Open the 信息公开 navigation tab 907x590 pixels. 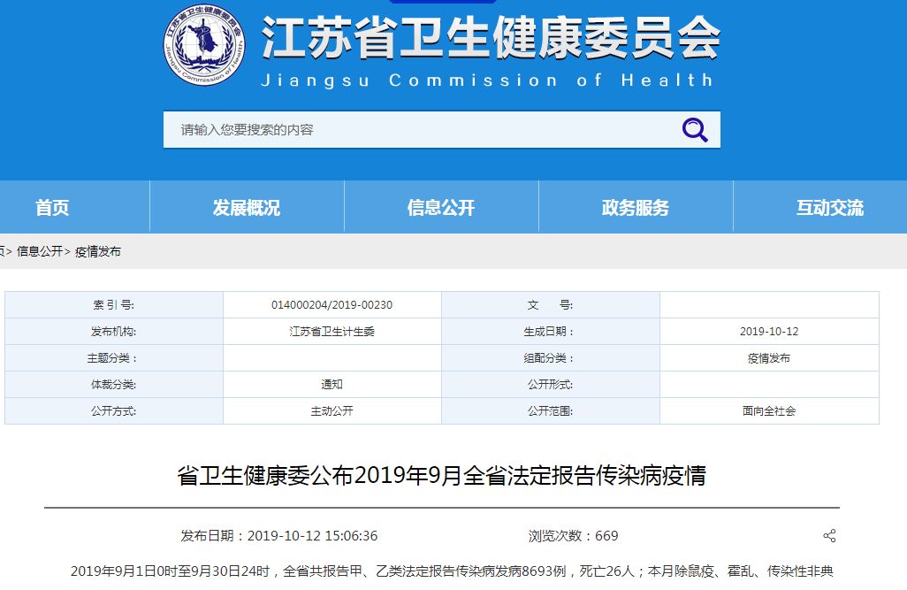coord(441,207)
